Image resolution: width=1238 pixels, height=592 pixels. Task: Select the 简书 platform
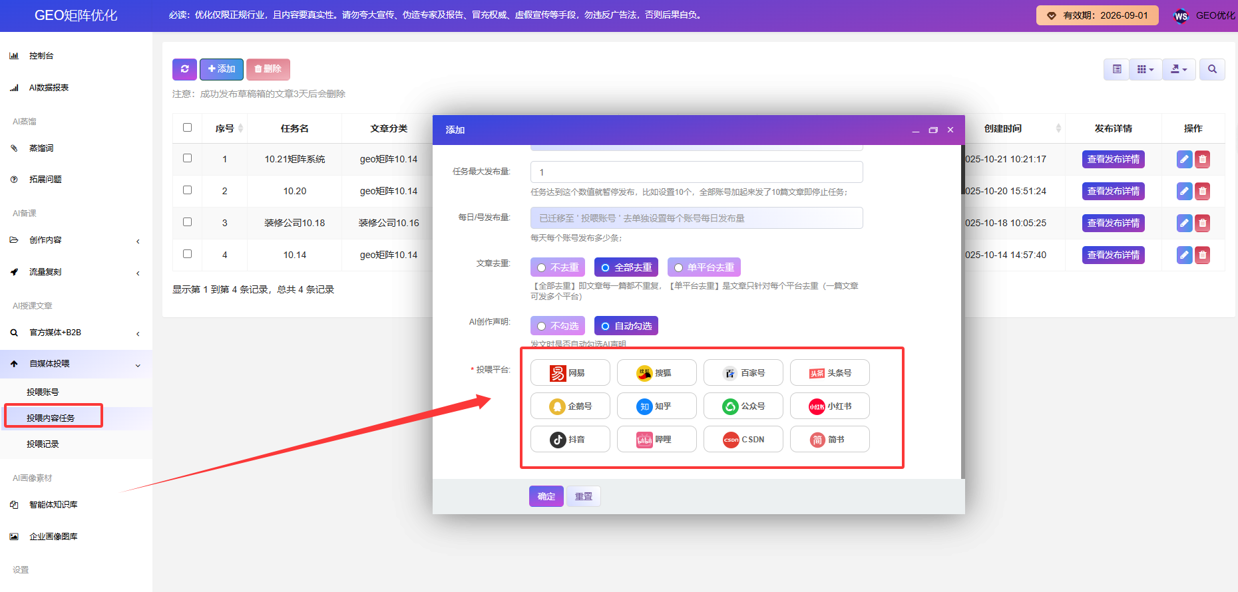click(x=830, y=440)
